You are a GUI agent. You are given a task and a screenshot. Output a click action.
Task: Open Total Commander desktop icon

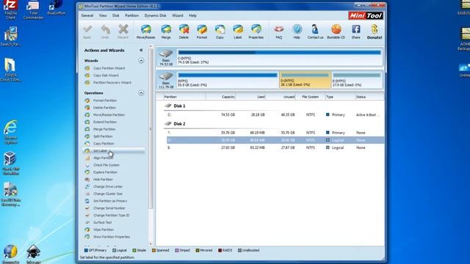33,10
